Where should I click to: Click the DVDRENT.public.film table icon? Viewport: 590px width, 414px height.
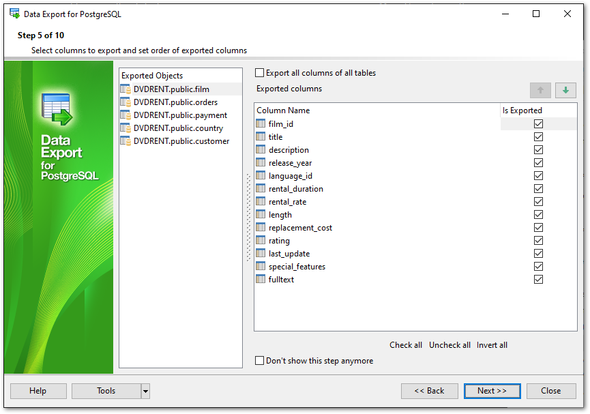point(126,89)
